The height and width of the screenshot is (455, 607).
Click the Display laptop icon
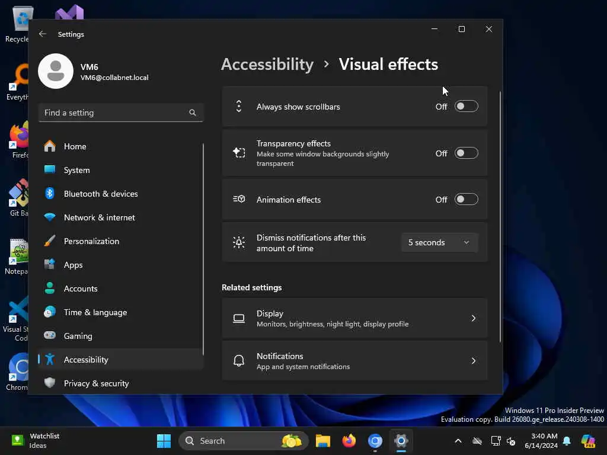coord(239,318)
